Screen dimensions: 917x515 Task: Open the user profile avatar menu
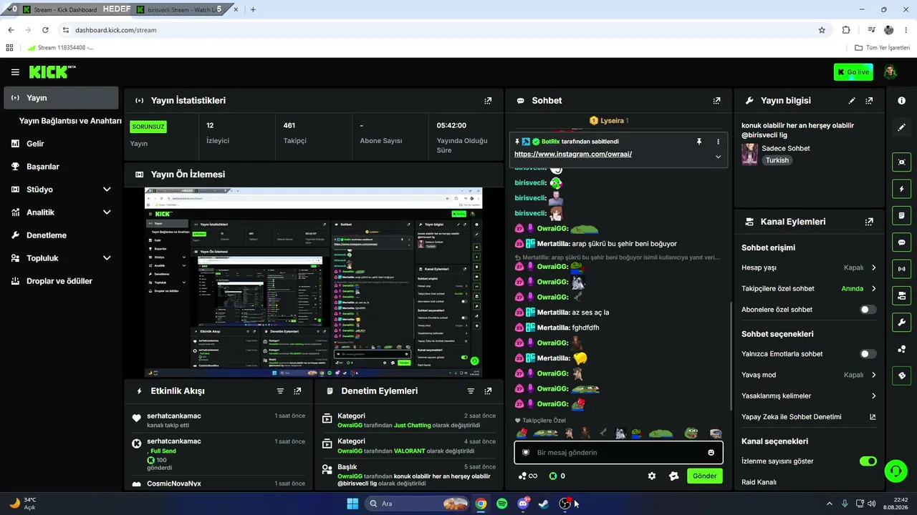coord(890,72)
